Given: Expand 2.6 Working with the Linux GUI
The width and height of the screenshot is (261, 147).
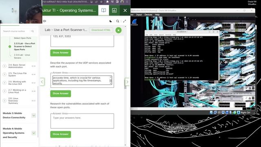Looking at the screenshot, I should point(4,82).
